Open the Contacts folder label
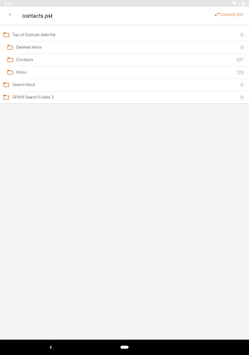Image resolution: width=249 pixels, height=355 pixels. [25, 60]
